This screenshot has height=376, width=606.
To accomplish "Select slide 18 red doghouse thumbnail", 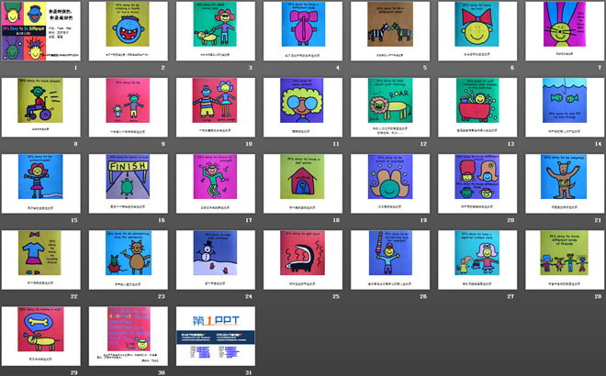I will (303, 183).
